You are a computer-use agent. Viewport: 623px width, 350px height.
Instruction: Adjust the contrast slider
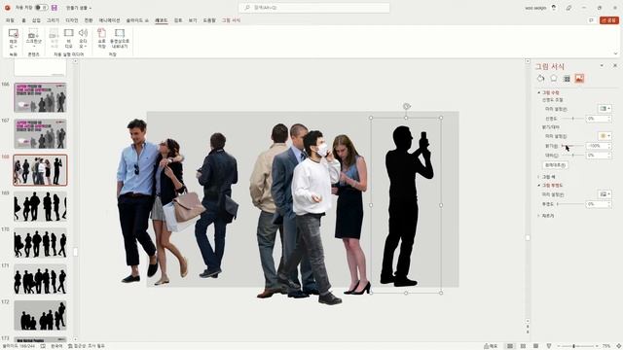point(573,155)
